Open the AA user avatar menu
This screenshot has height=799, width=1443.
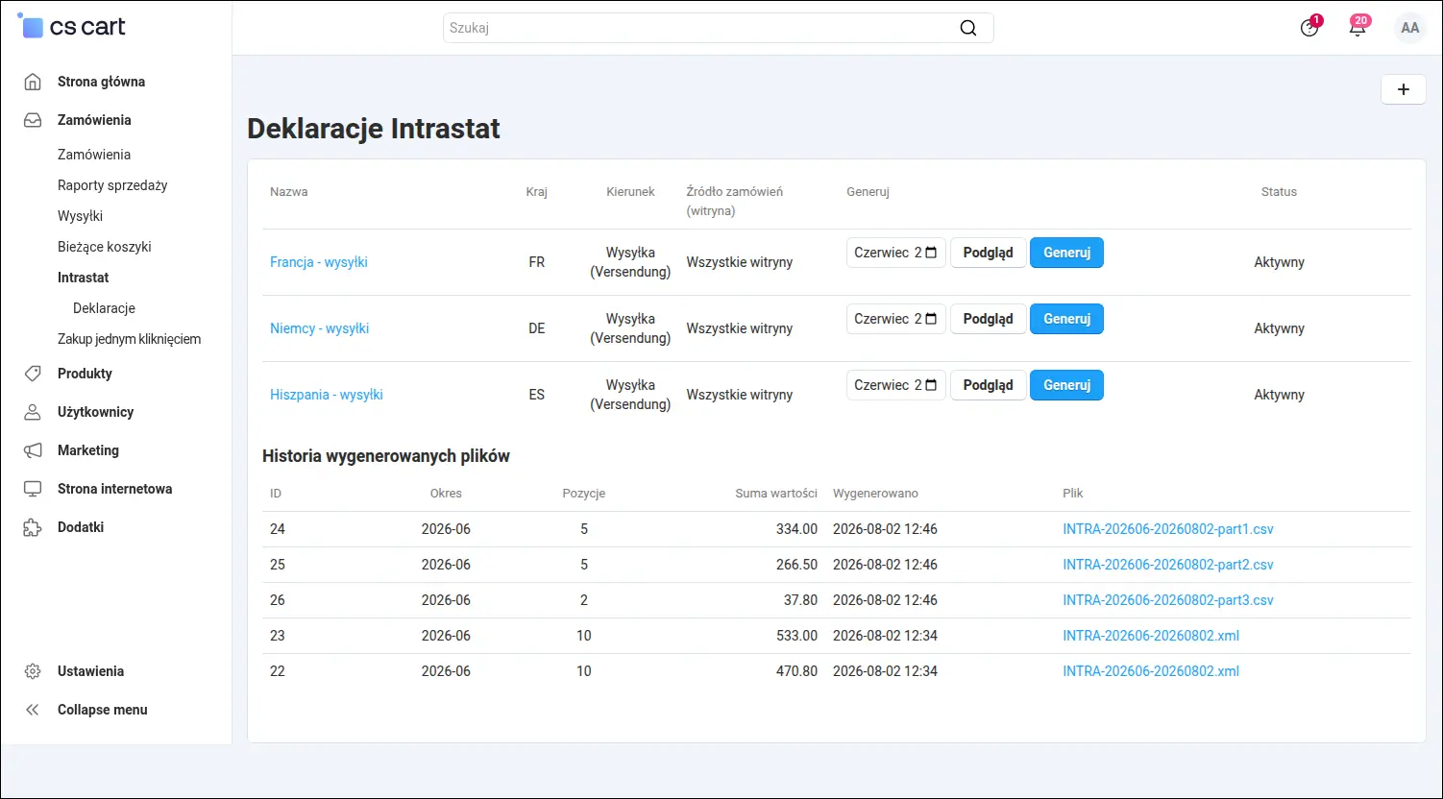(x=1410, y=28)
